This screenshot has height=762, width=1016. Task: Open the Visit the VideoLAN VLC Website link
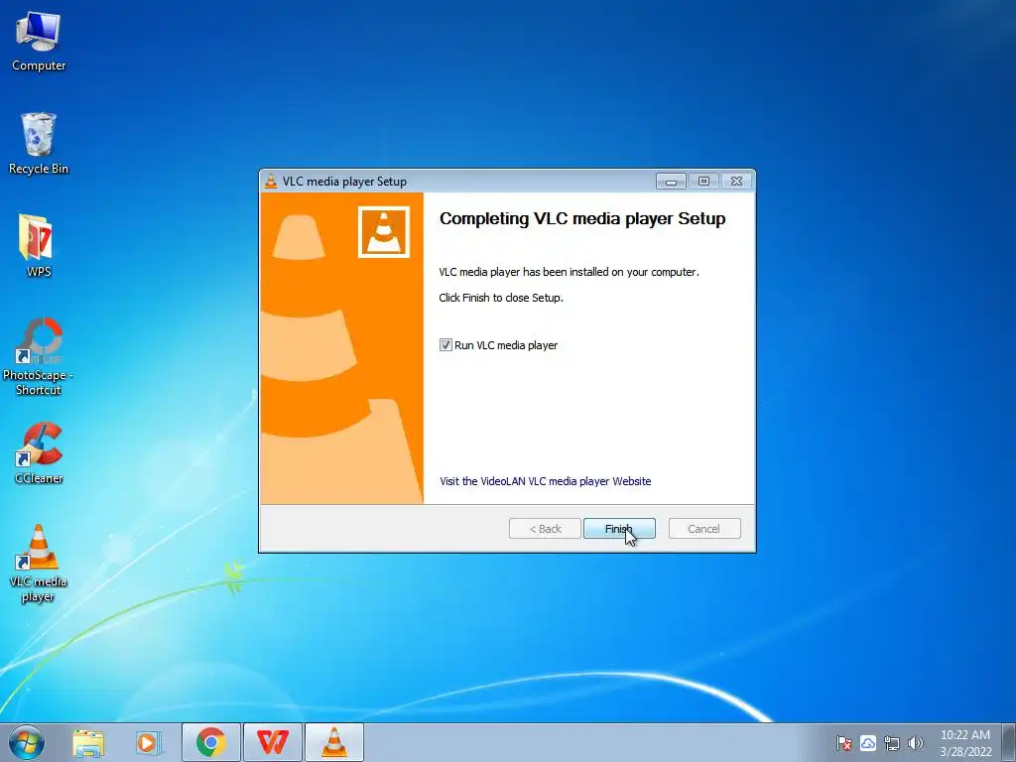click(x=545, y=481)
